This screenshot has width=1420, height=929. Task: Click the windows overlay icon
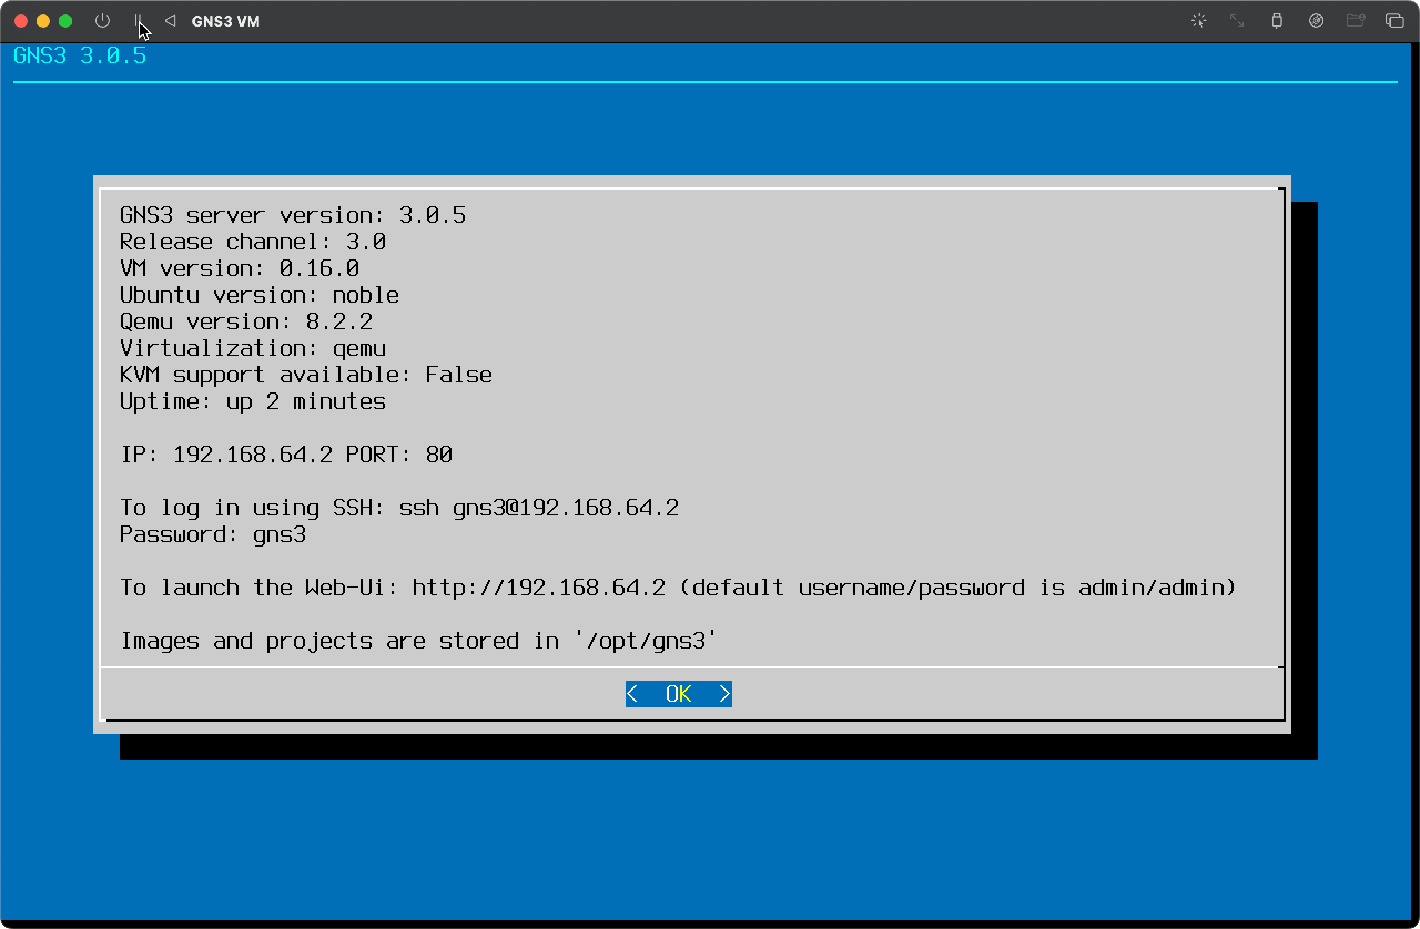[1394, 21]
